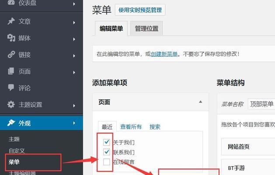Expand the 媒体 submenu arrow
The width and height of the screenshot is (275, 175).
click(x=74, y=39)
